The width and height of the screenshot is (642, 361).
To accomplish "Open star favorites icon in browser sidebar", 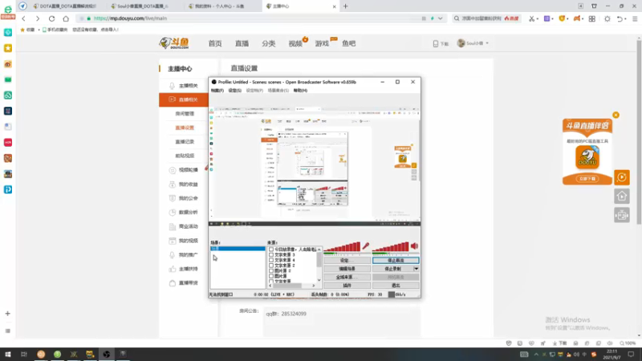I will pos(8,48).
